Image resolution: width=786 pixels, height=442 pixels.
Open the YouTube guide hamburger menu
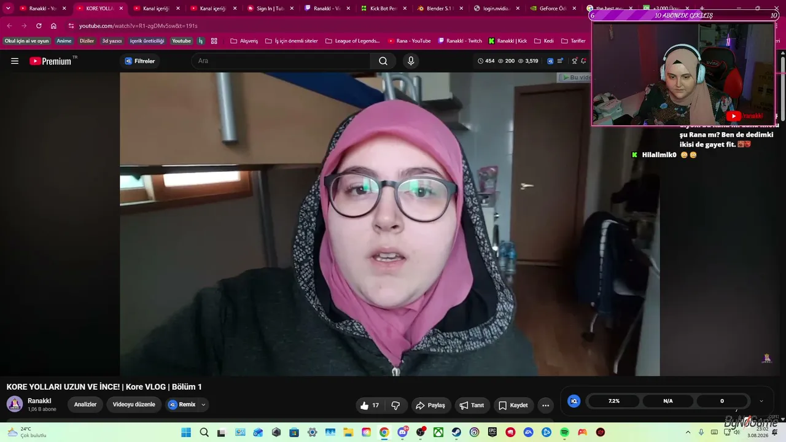pyautogui.click(x=15, y=61)
